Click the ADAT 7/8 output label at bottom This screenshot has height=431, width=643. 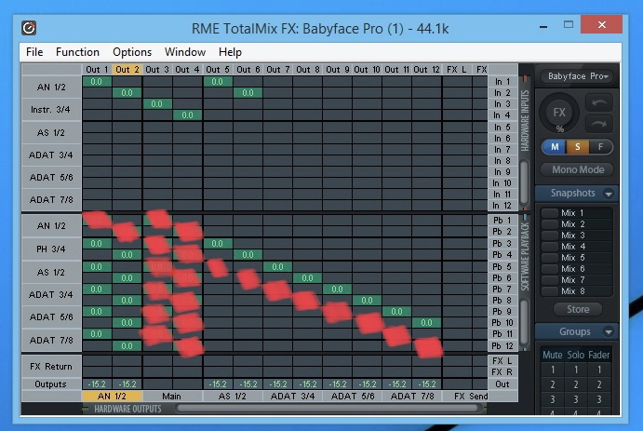pyautogui.click(x=412, y=397)
